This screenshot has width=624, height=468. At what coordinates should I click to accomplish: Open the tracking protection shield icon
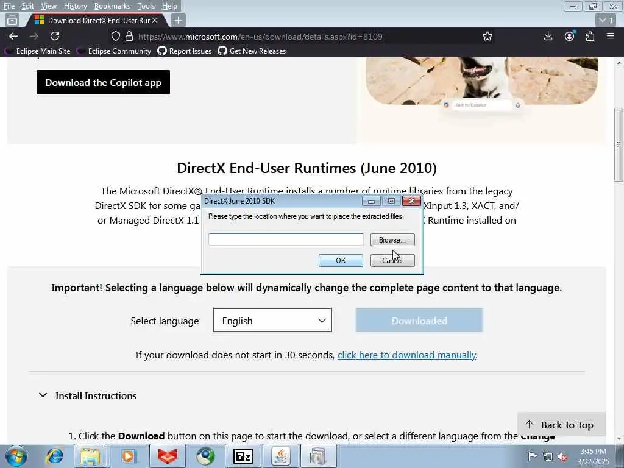click(x=115, y=37)
